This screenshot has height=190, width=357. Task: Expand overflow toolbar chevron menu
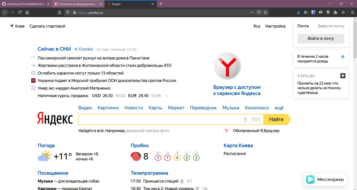click(343, 12)
